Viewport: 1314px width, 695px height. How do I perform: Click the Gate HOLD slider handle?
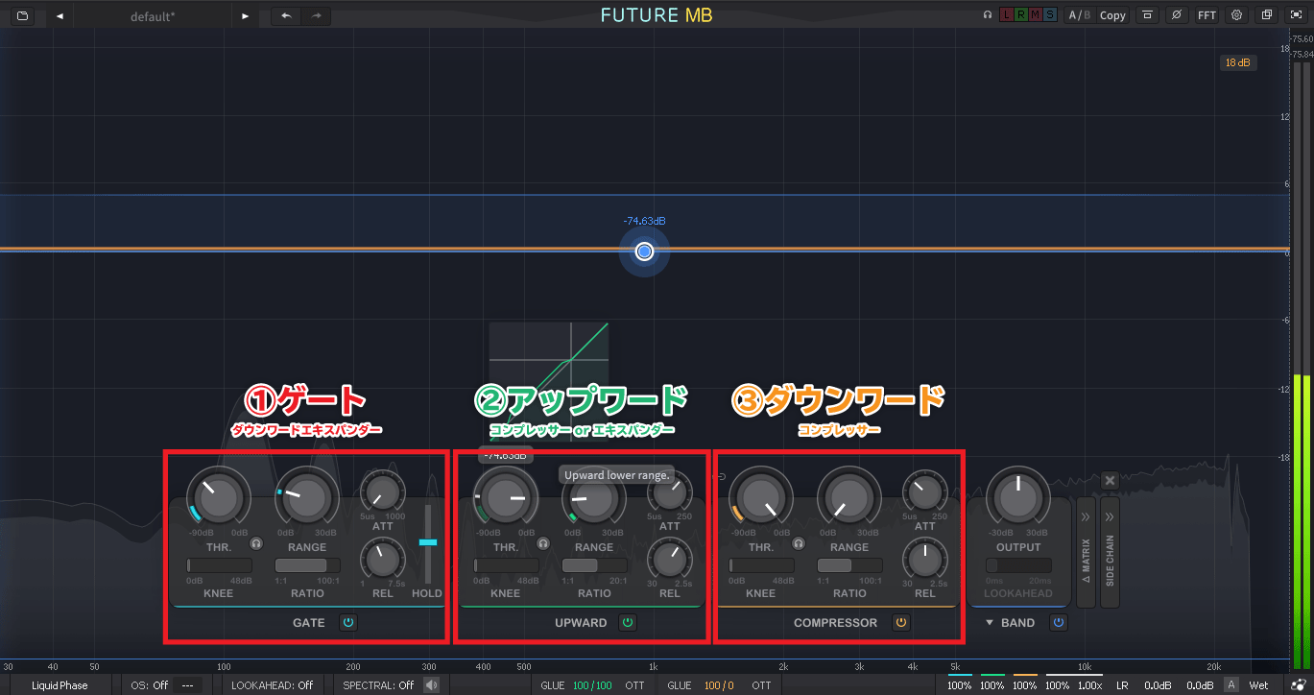[427, 542]
